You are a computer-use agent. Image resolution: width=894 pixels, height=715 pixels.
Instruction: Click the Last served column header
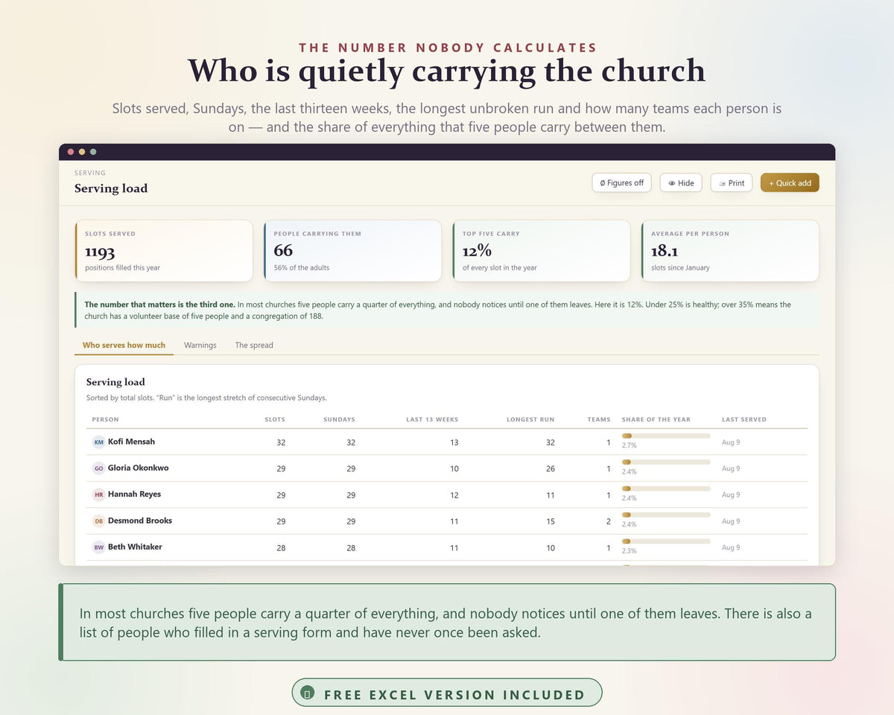coord(744,419)
